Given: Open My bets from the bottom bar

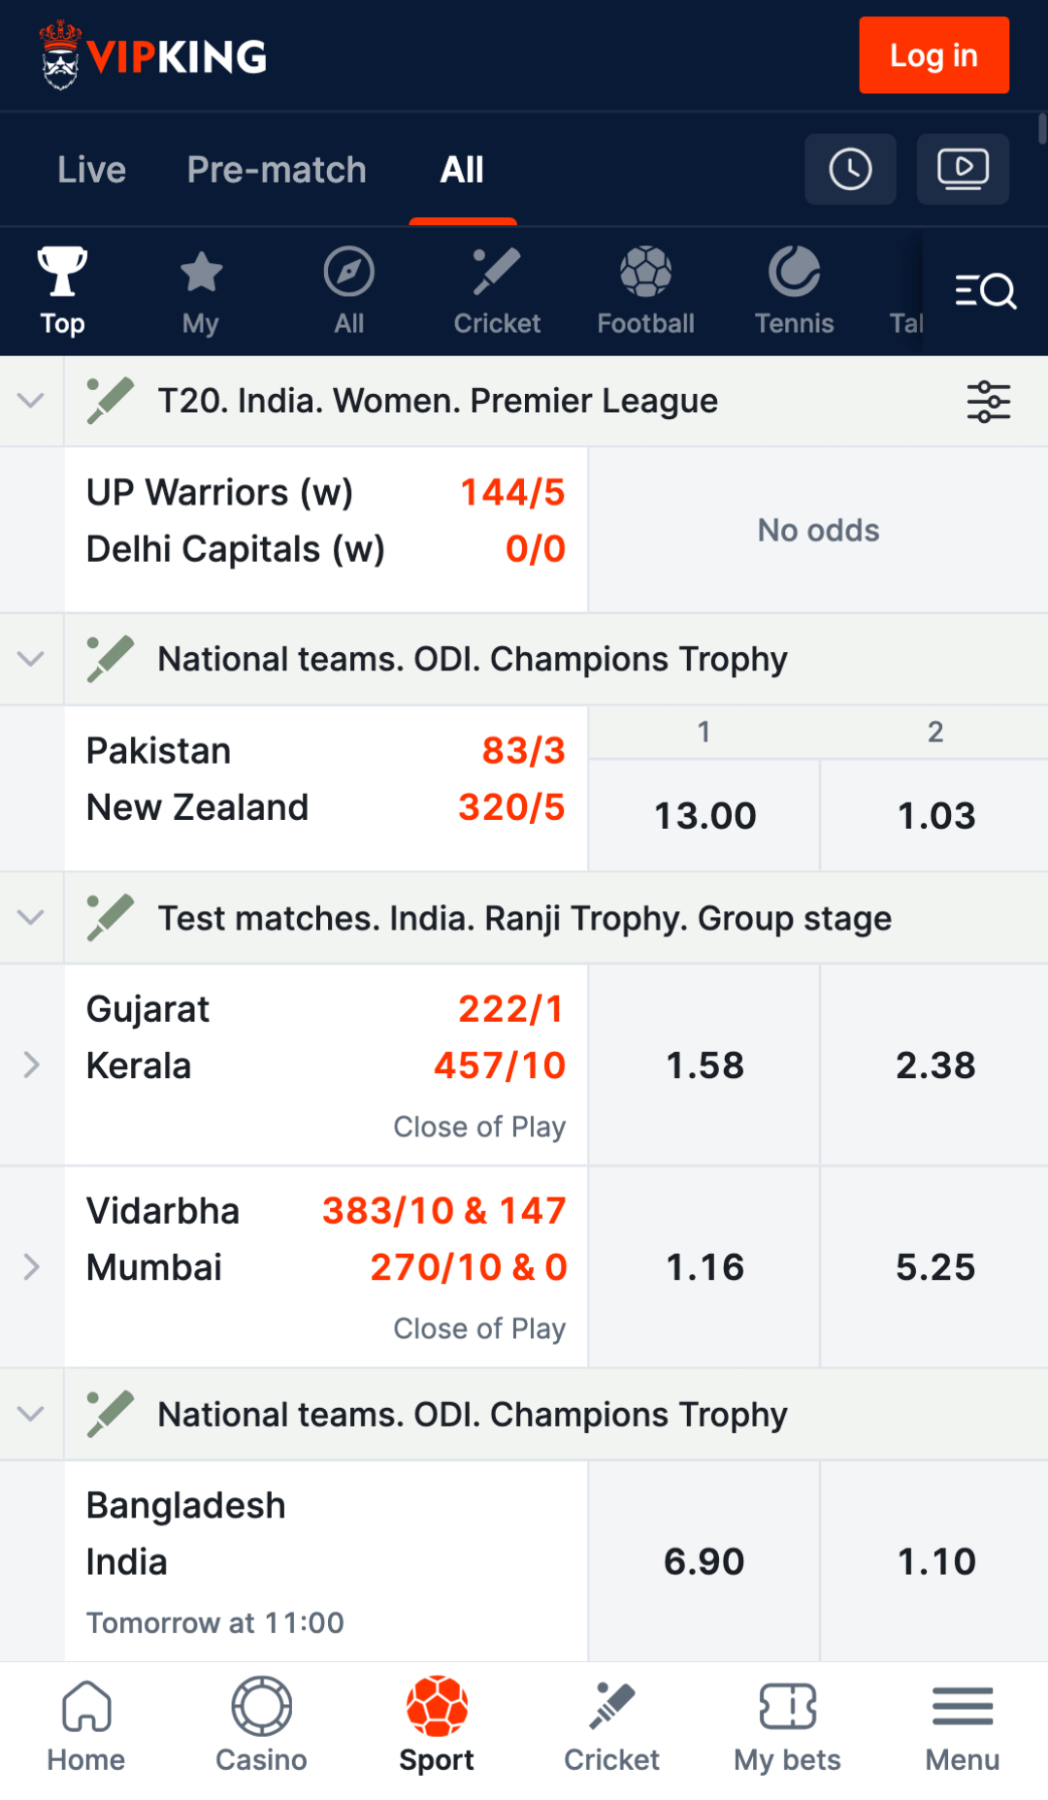Looking at the screenshot, I should coord(787,1722).
